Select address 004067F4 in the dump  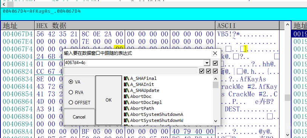(x=18, y=49)
